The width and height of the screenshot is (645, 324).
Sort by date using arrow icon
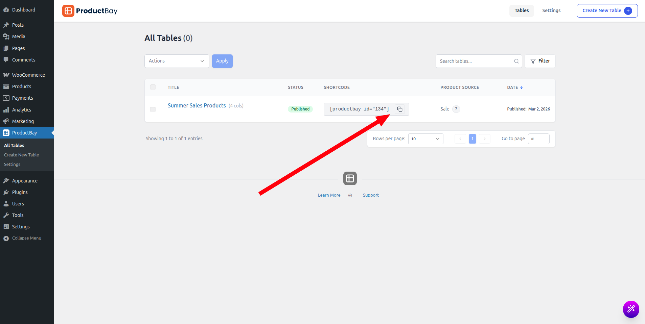coord(522,88)
